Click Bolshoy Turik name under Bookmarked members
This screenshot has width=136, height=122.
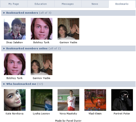click(41, 42)
